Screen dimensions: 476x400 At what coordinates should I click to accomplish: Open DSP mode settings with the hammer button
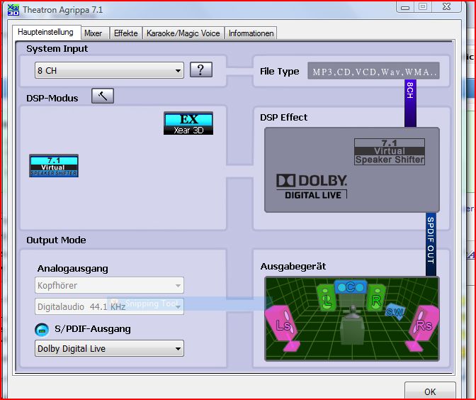point(103,96)
